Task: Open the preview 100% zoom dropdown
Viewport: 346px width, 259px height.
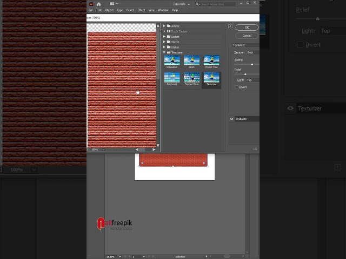Action: (103, 149)
